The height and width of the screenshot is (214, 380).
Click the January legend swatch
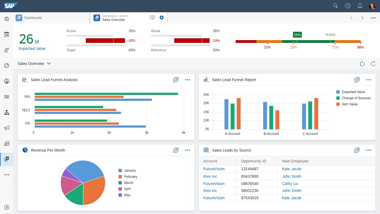pos(120,171)
